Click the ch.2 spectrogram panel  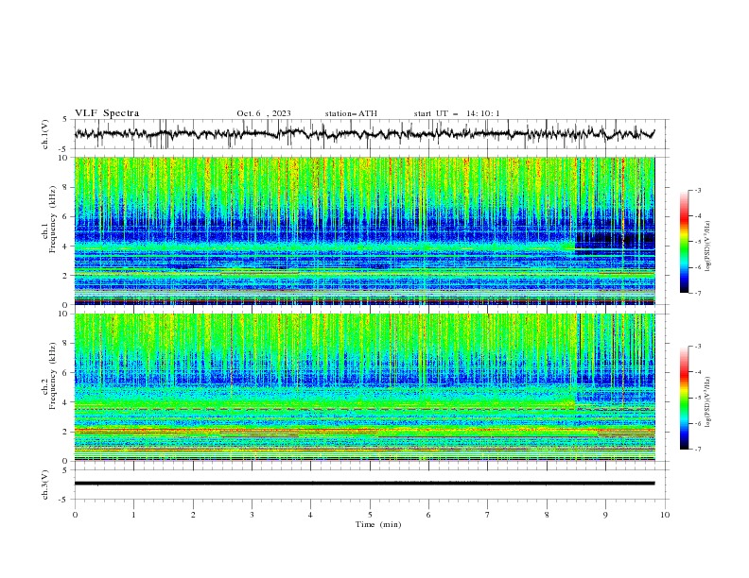(365, 387)
